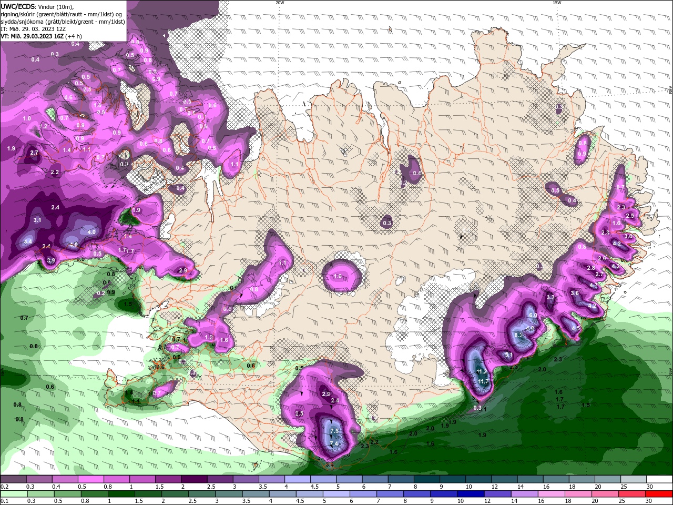Pick the lightest green 0.1–0.3 mm rain swatch
The image size is (673, 505).
tap(13, 494)
